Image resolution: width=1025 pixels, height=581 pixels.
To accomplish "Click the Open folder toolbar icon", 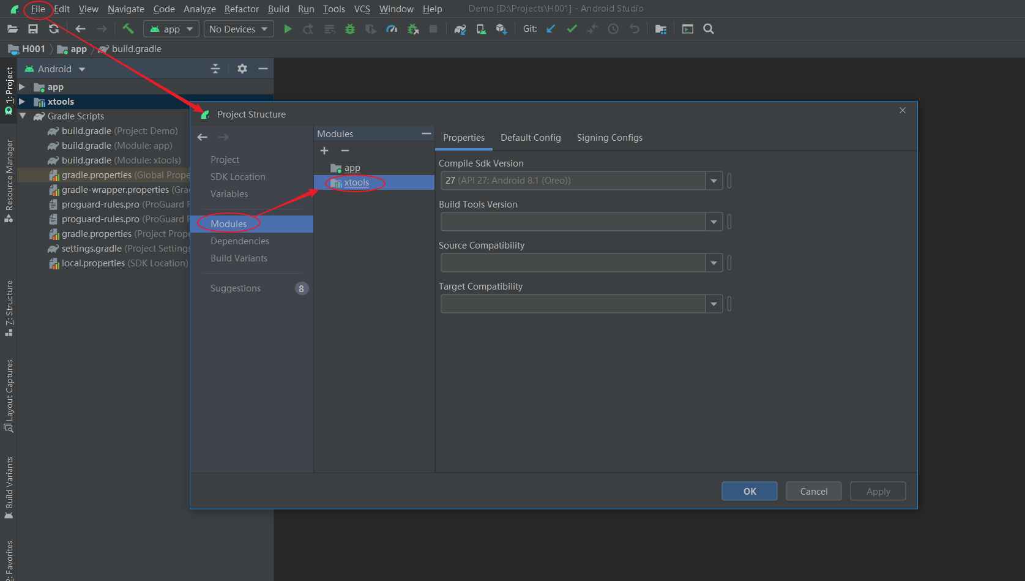I will tap(12, 29).
